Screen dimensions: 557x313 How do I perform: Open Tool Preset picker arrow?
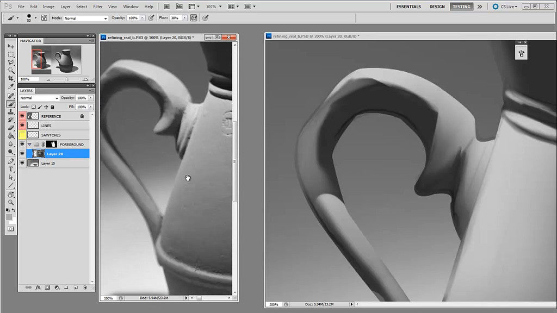pyautogui.click(x=17, y=18)
